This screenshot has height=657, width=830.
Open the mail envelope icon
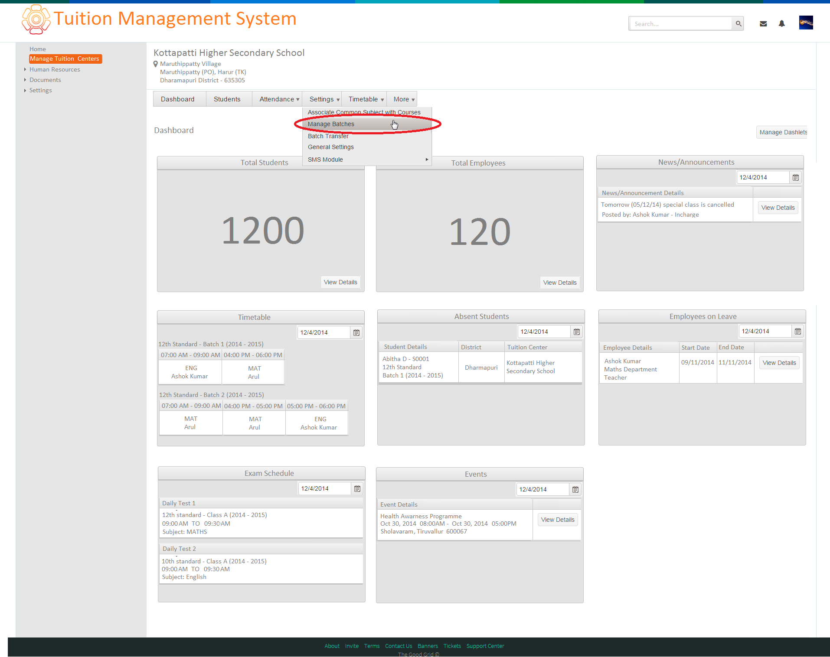coord(763,24)
